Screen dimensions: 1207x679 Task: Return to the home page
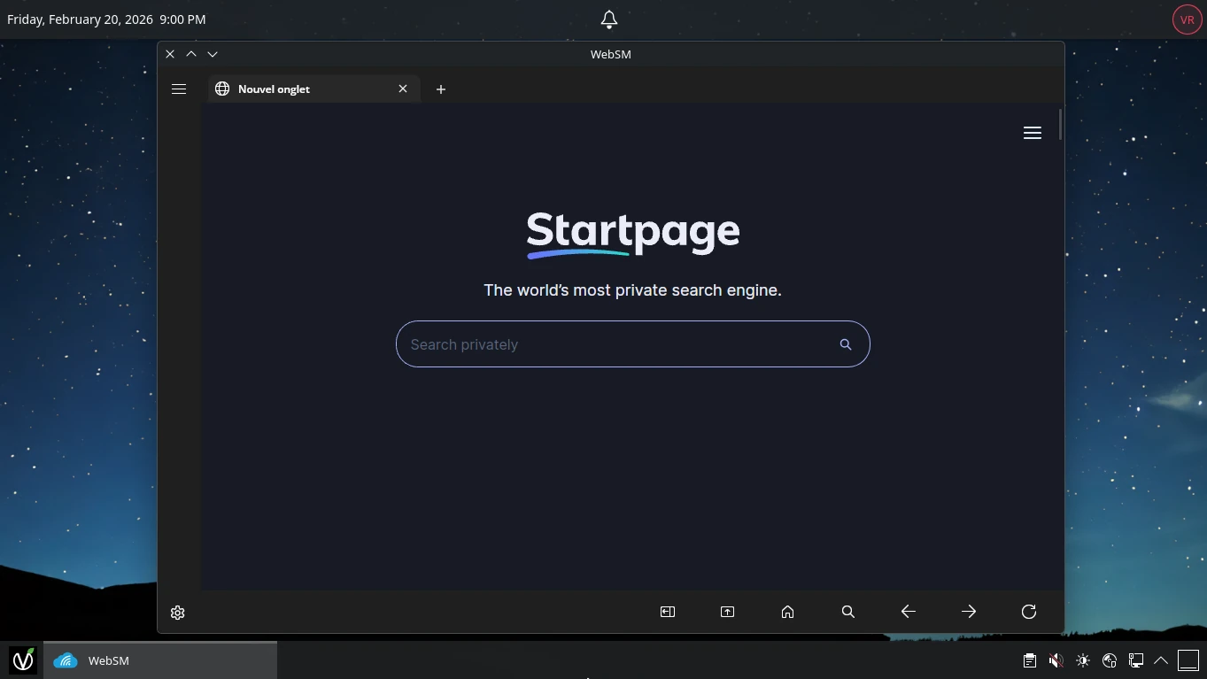click(787, 612)
